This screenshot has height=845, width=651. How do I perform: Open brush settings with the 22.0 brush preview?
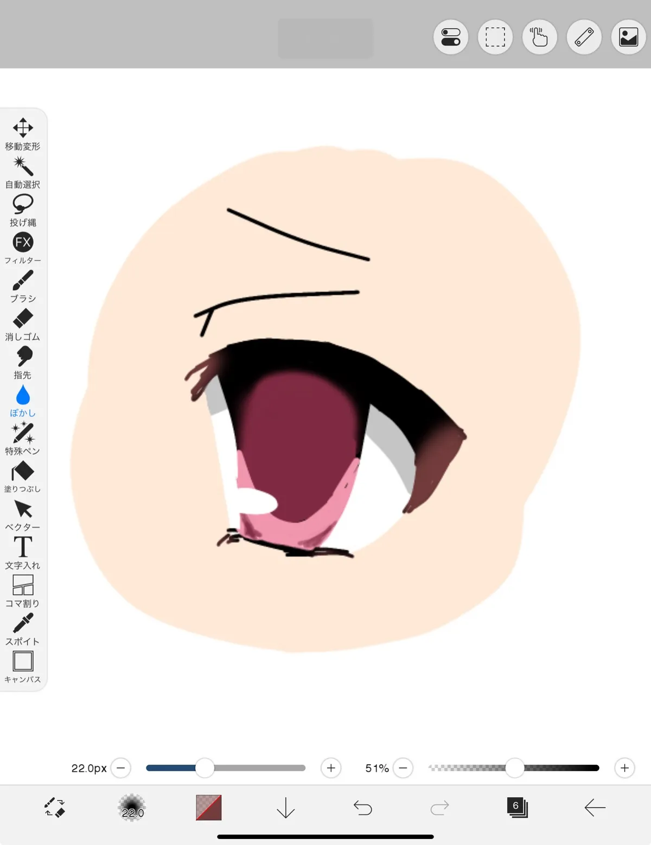[x=132, y=808]
